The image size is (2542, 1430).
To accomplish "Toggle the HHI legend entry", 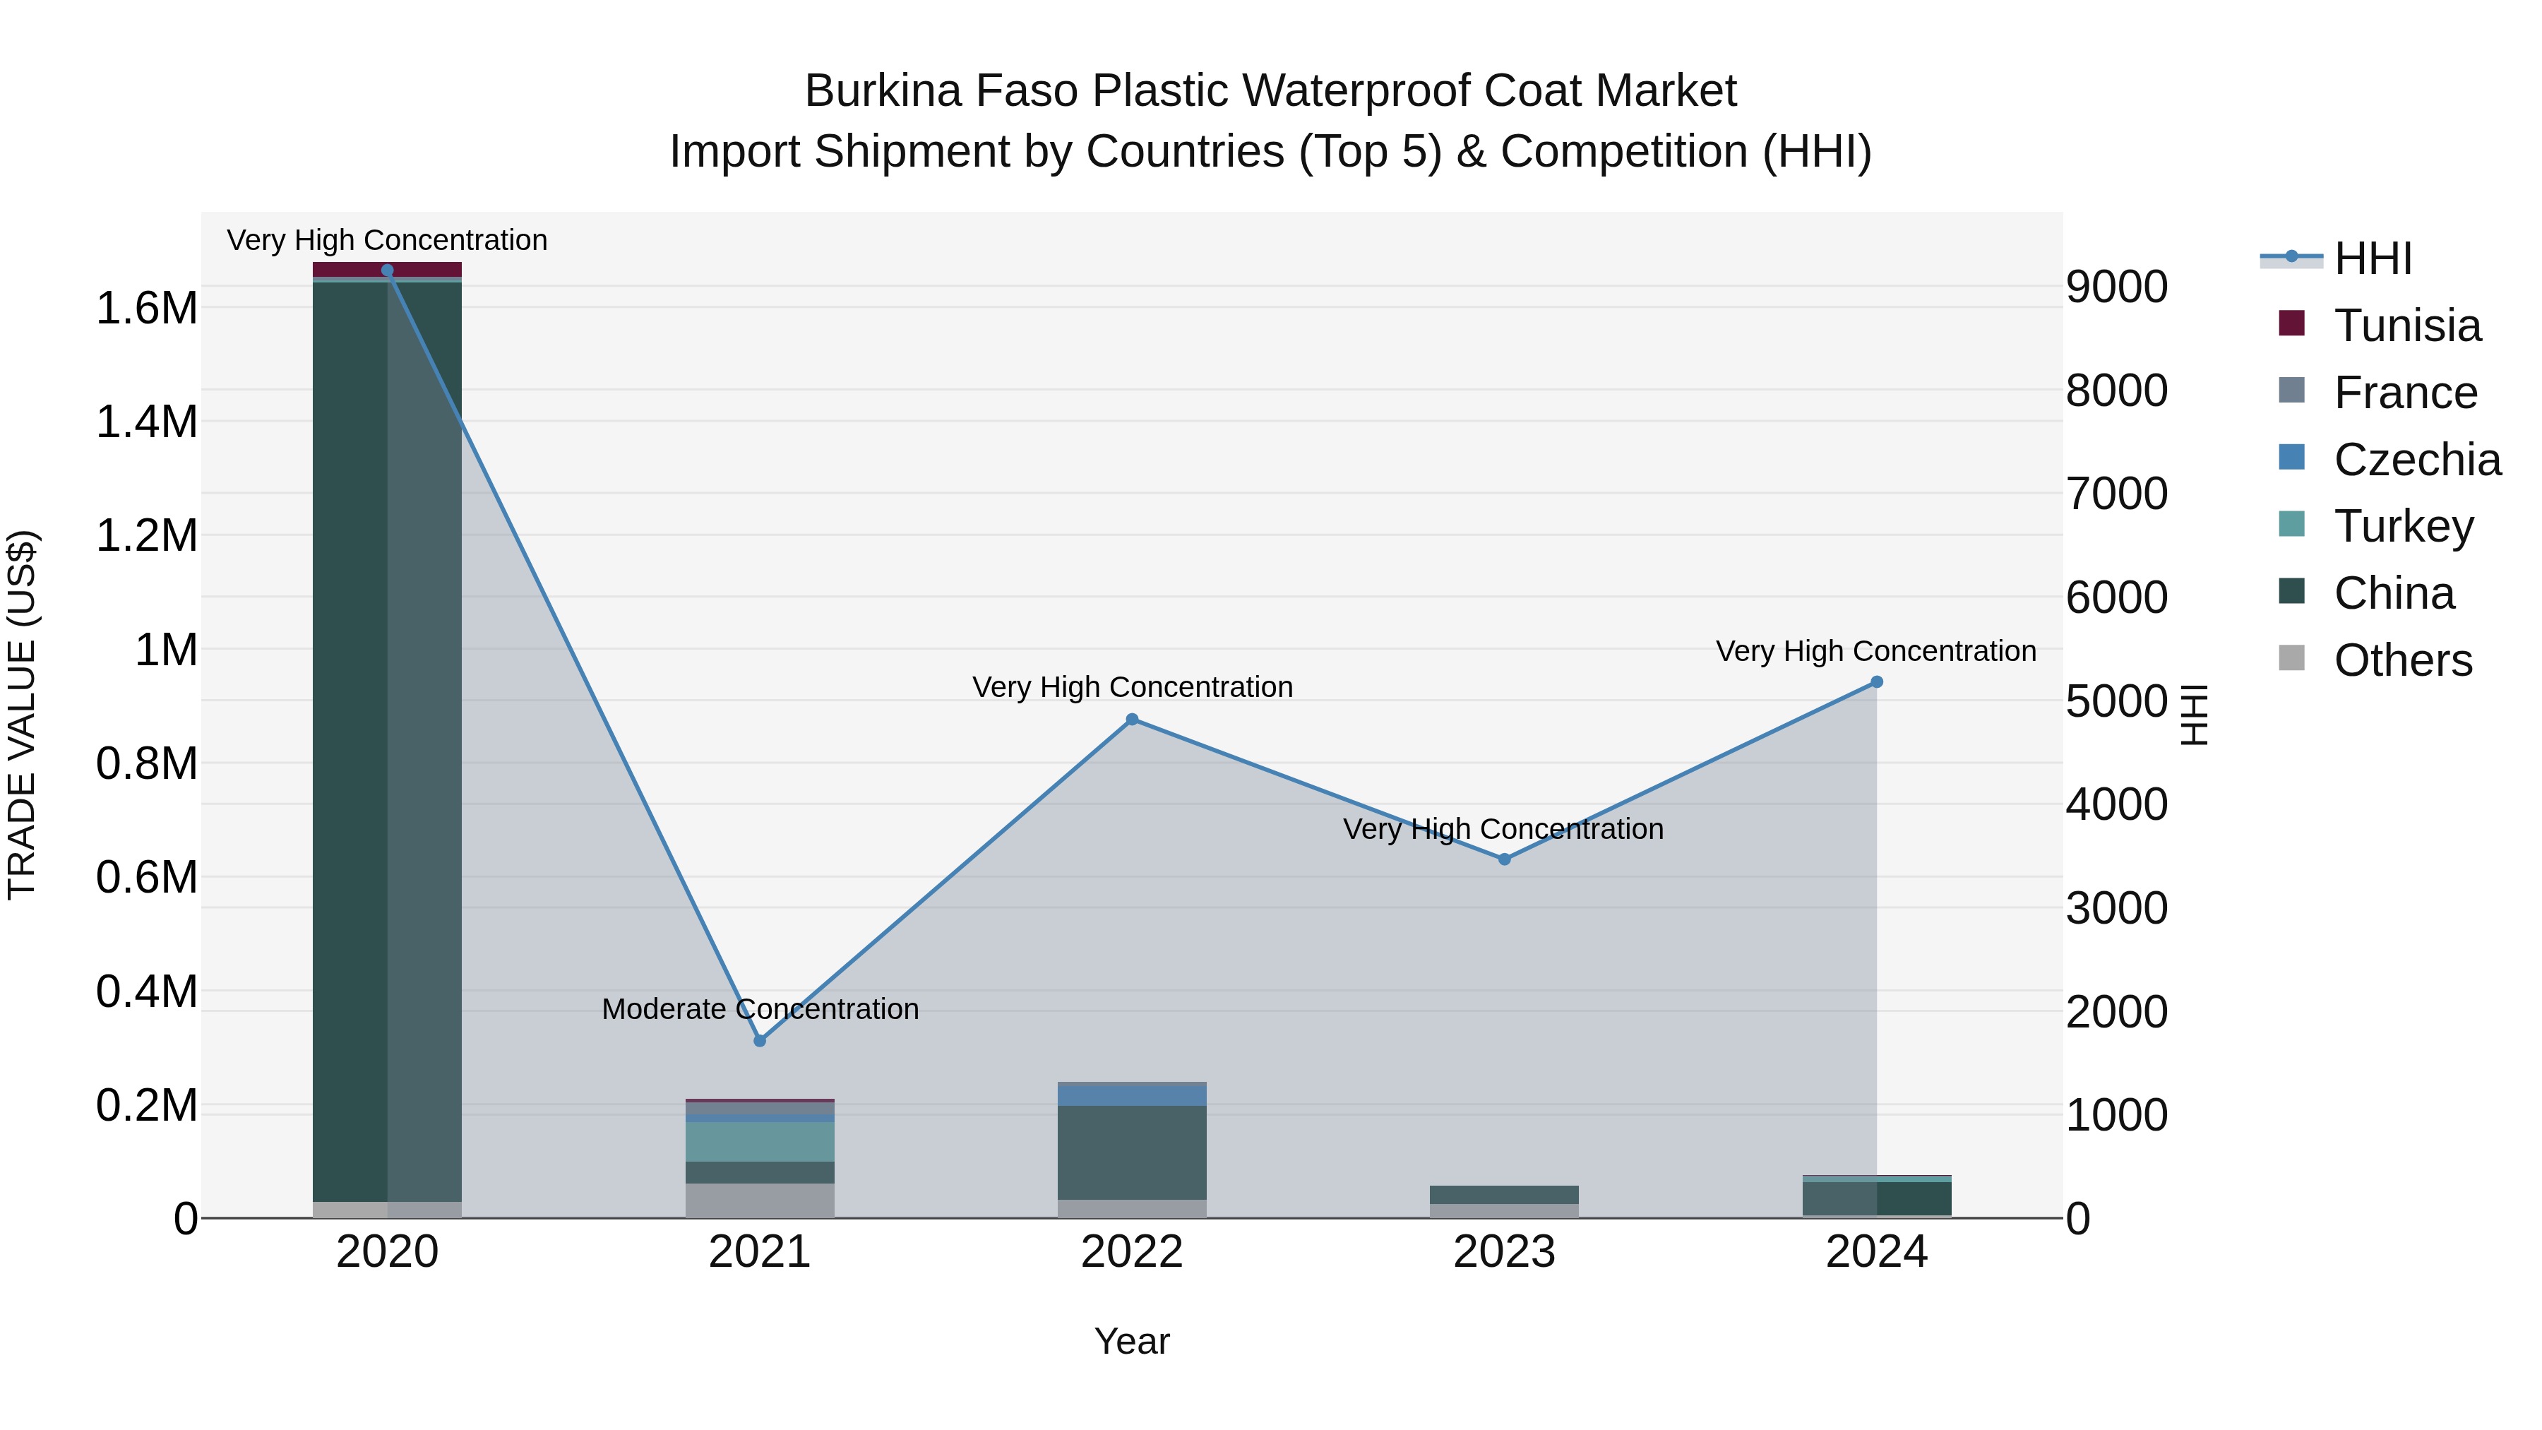I will click(x=2337, y=258).
